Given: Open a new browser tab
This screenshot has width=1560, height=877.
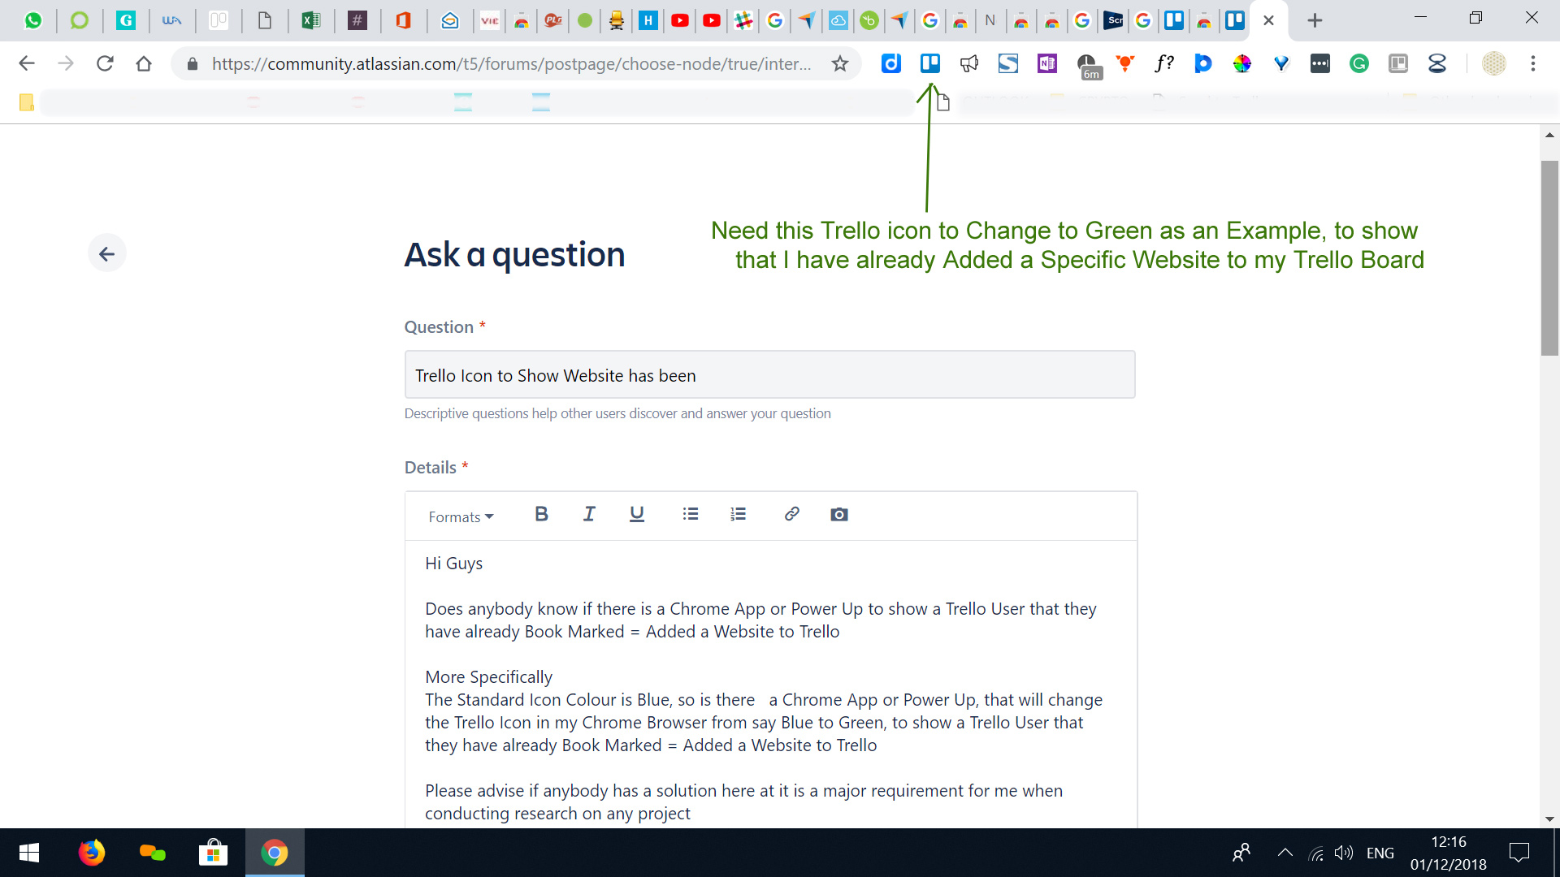Looking at the screenshot, I should (x=1315, y=20).
